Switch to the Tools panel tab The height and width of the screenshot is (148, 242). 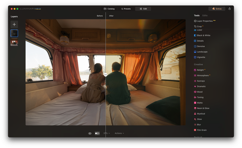pyautogui.click(x=196, y=16)
